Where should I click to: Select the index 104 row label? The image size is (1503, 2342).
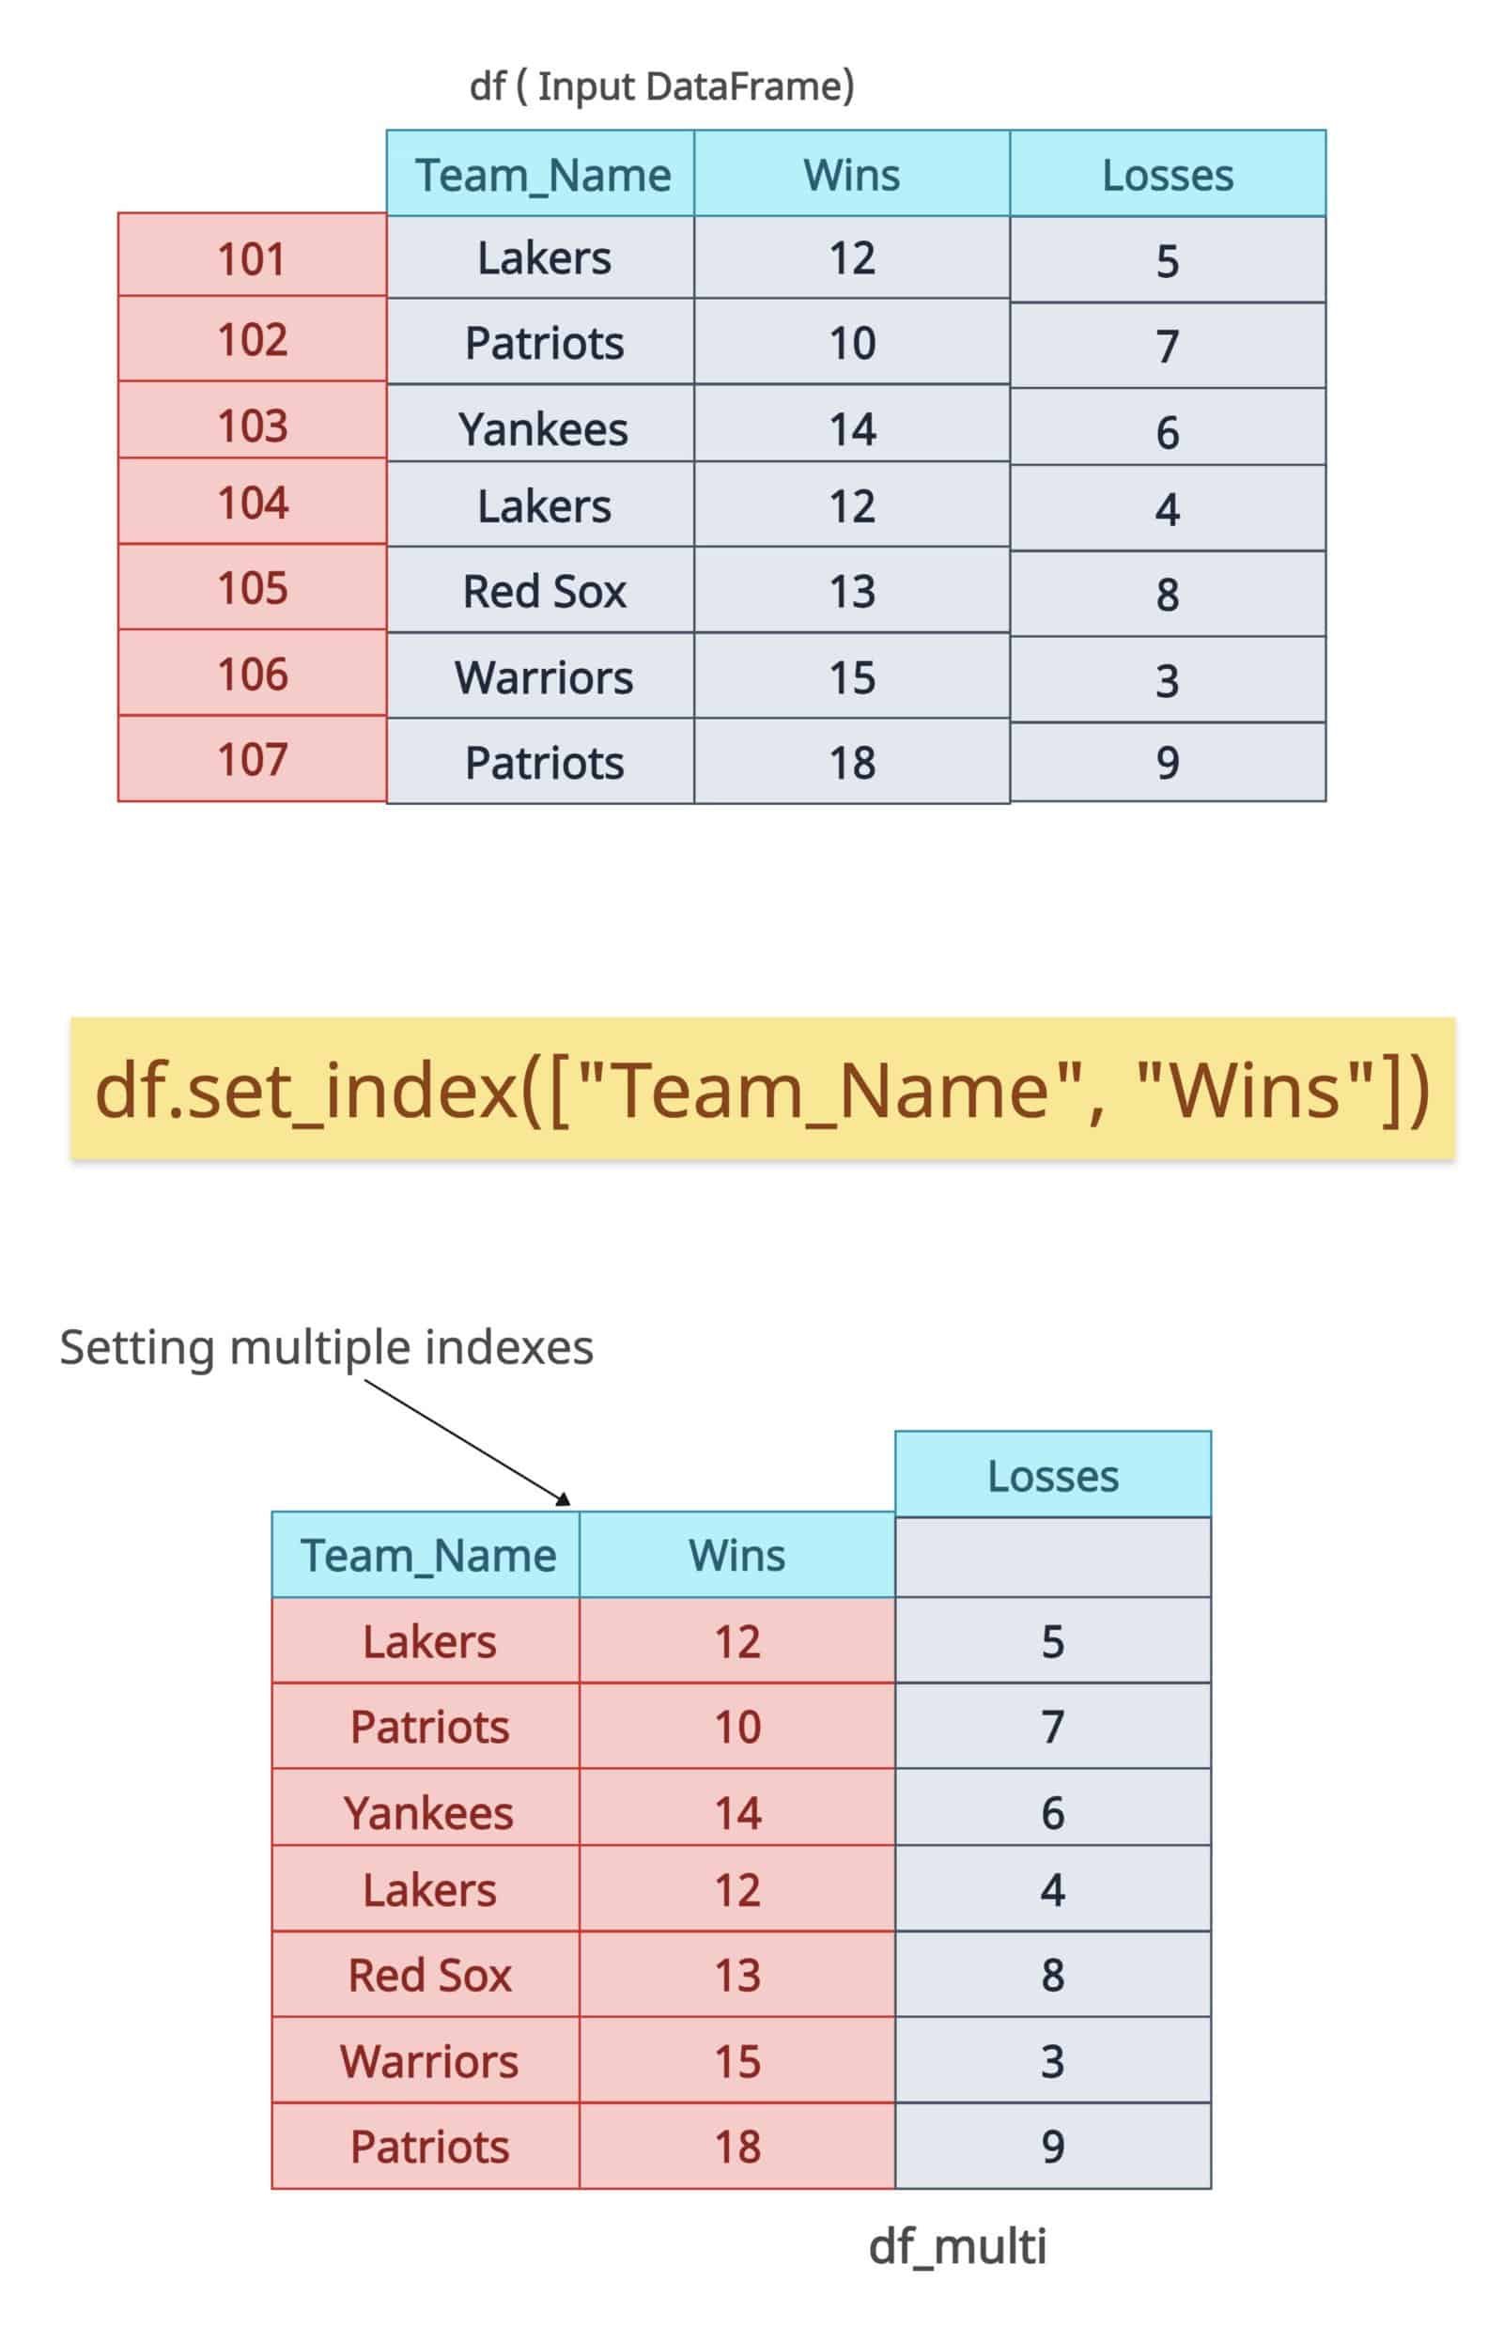pos(252,504)
